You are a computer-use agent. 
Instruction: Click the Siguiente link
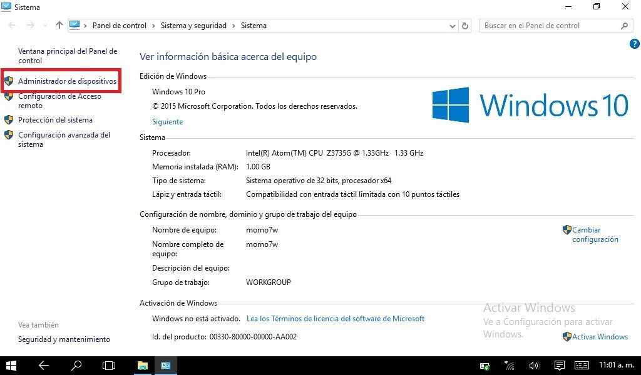point(168,122)
